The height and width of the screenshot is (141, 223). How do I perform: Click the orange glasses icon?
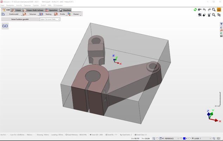pos(219,10)
